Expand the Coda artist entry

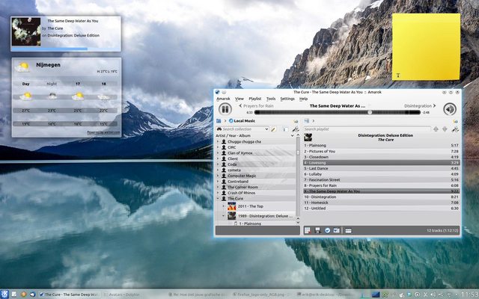(x=218, y=164)
